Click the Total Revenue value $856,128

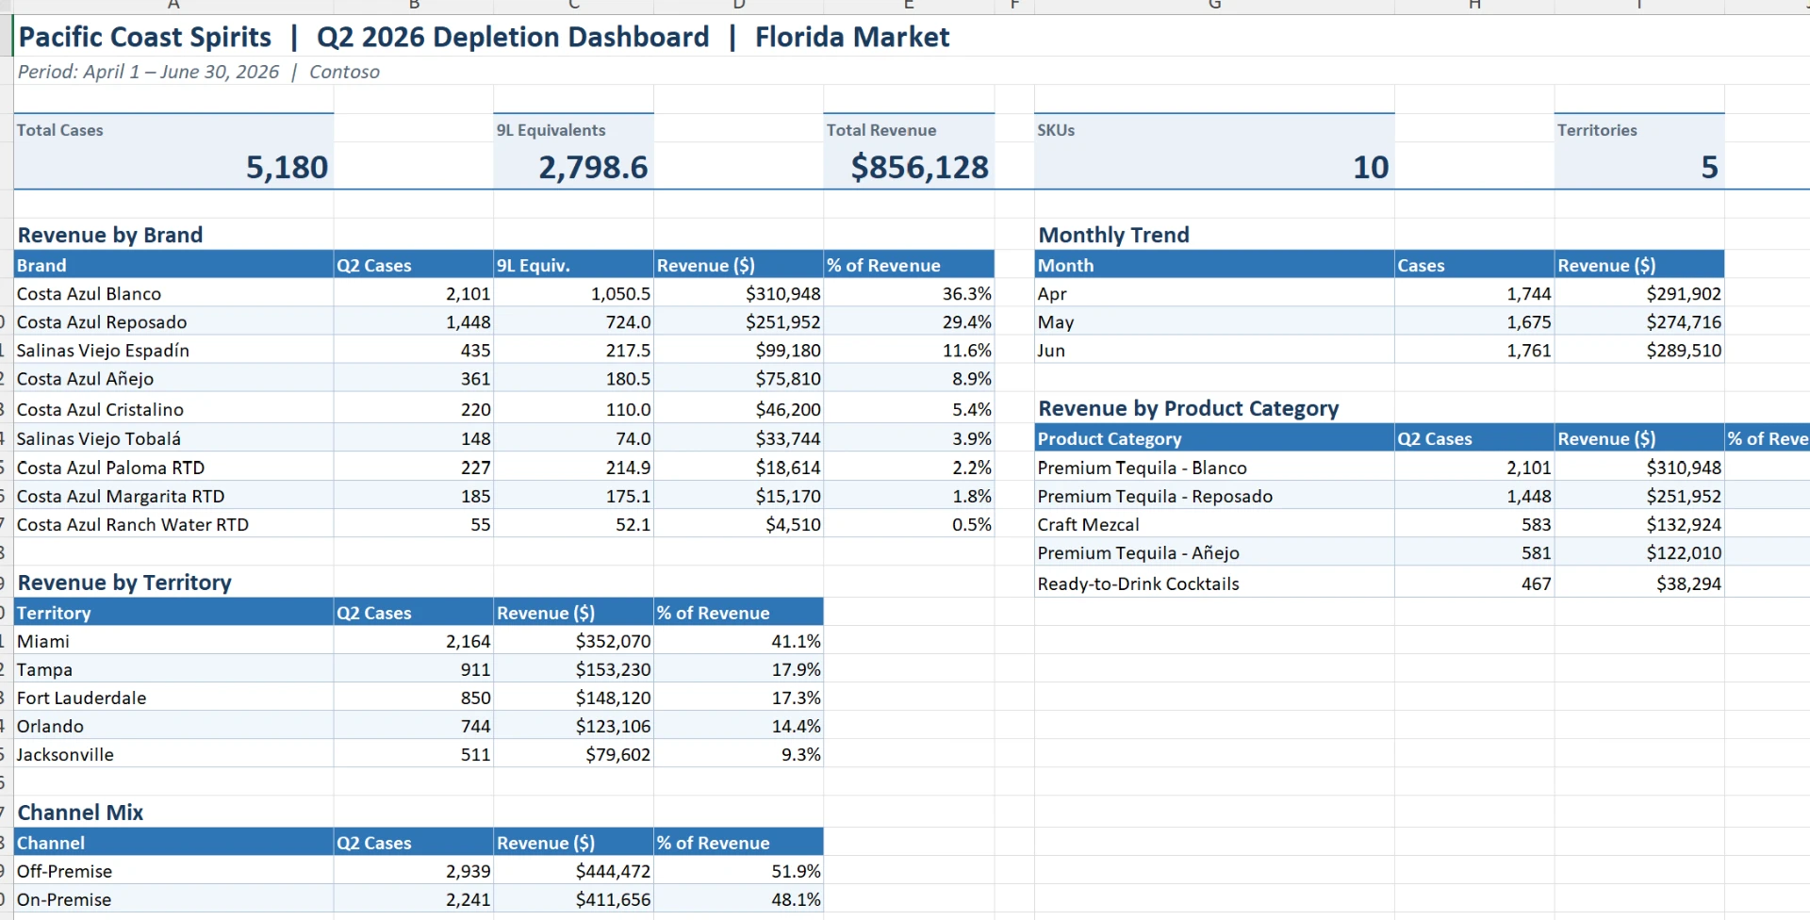click(x=909, y=167)
